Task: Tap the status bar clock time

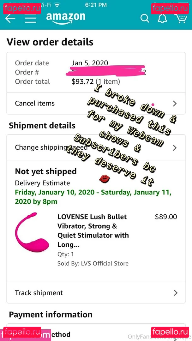Action: [x=96, y=5]
